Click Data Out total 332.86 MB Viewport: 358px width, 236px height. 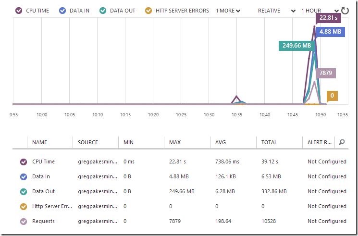coord(274,191)
